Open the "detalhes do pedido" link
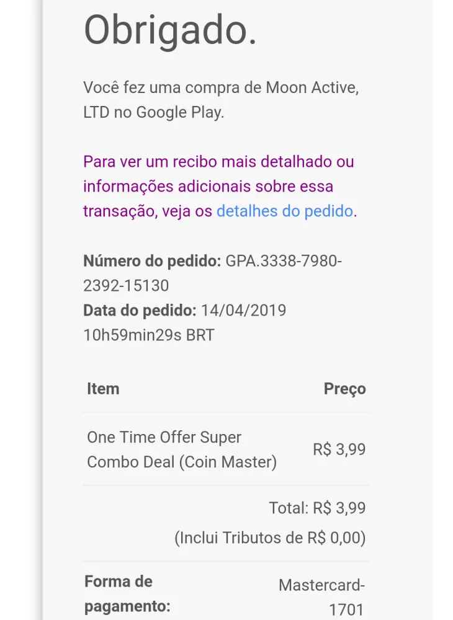 tap(284, 211)
